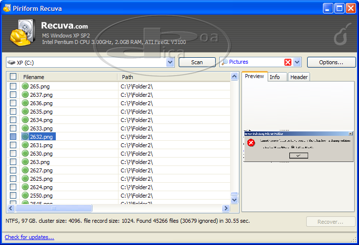Open the Header tab
The width and height of the screenshot is (359, 245).
(299, 77)
